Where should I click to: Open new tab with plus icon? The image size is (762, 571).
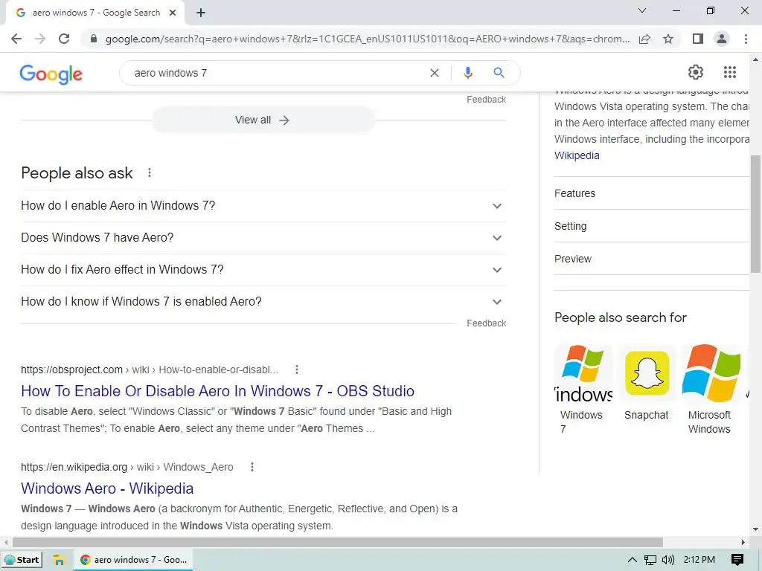point(201,13)
